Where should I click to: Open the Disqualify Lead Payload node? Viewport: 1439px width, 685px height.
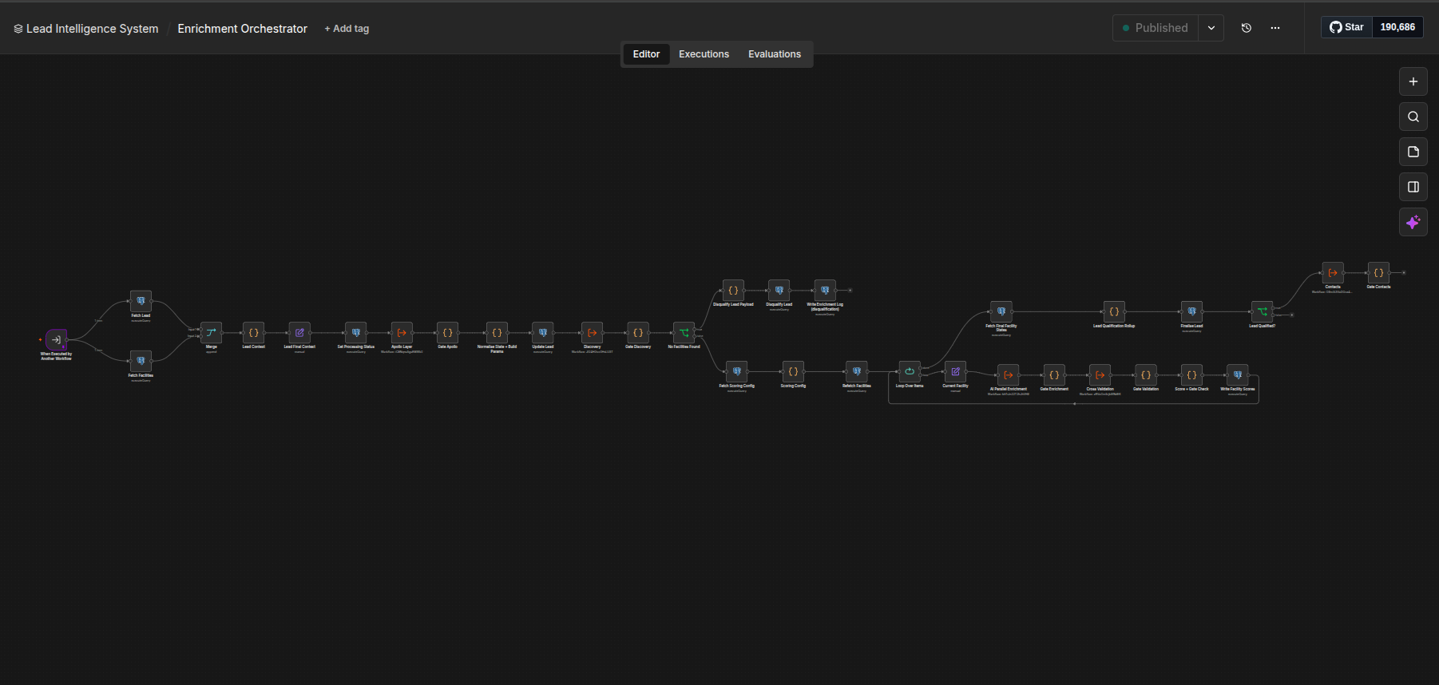click(733, 291)
